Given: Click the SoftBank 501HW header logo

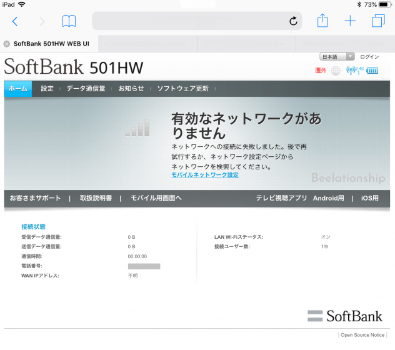Looking at the screenshot, I should tap(74, 67).
